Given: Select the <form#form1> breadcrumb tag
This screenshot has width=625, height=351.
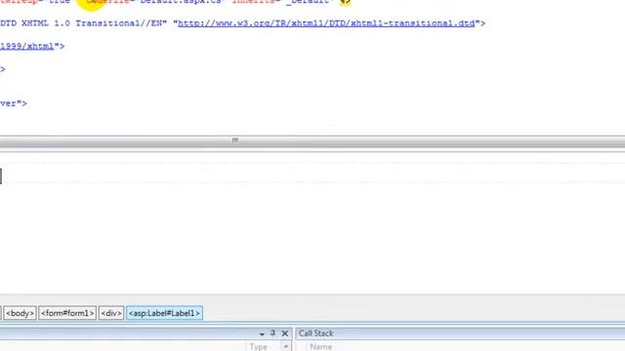Looking at the screenshot, I should [x=67, y=313].
